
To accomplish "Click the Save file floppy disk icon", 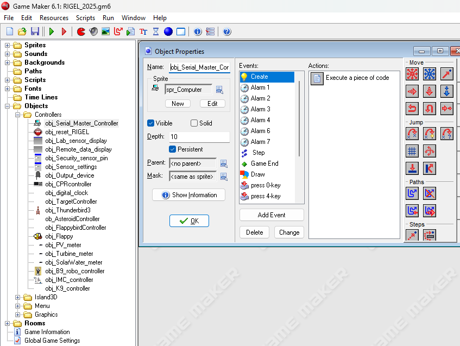I will coord(35,32).
